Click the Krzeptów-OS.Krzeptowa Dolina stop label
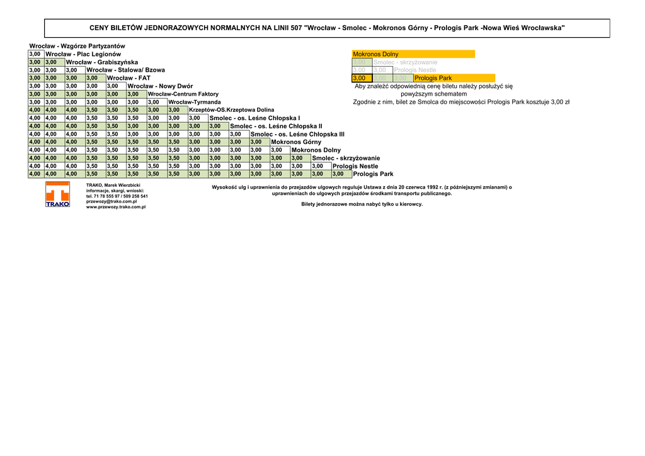Image resolution: width=645 pixels, height=456 pixels. pos(231,110)
